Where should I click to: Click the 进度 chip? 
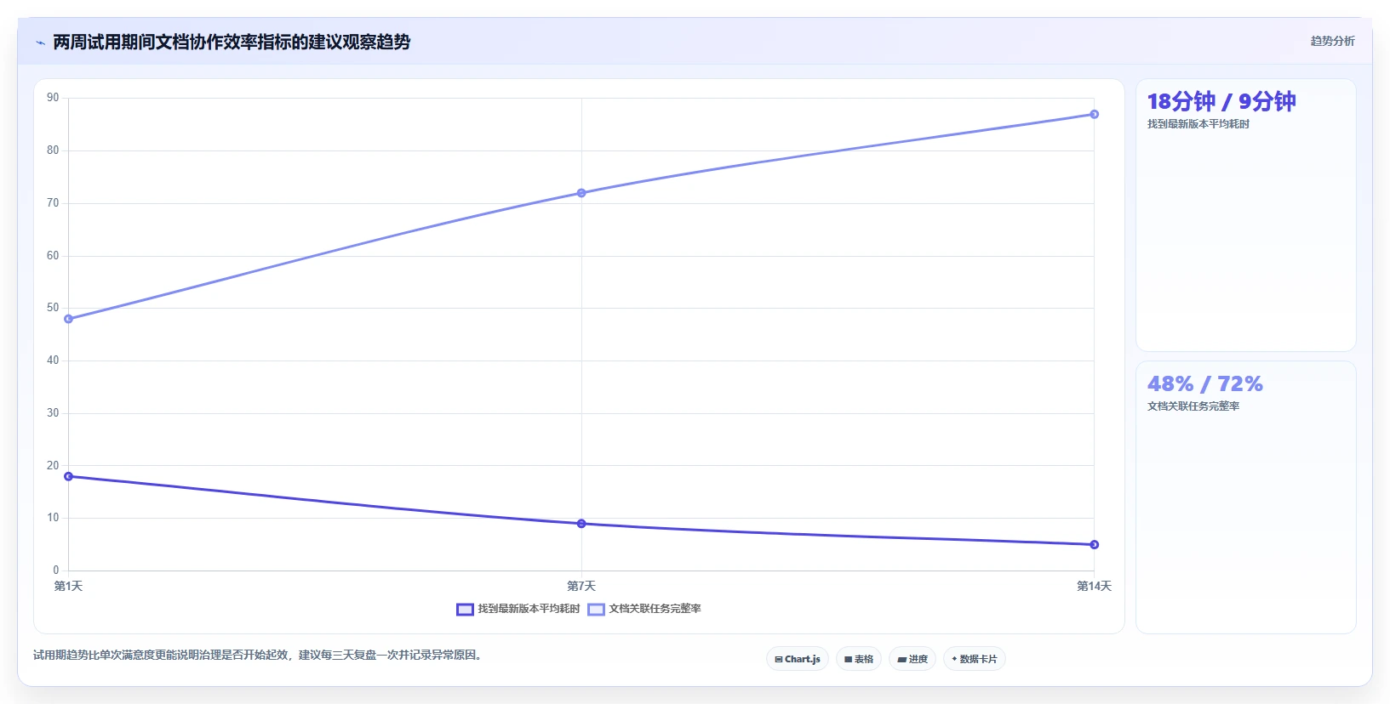point(912,659)
